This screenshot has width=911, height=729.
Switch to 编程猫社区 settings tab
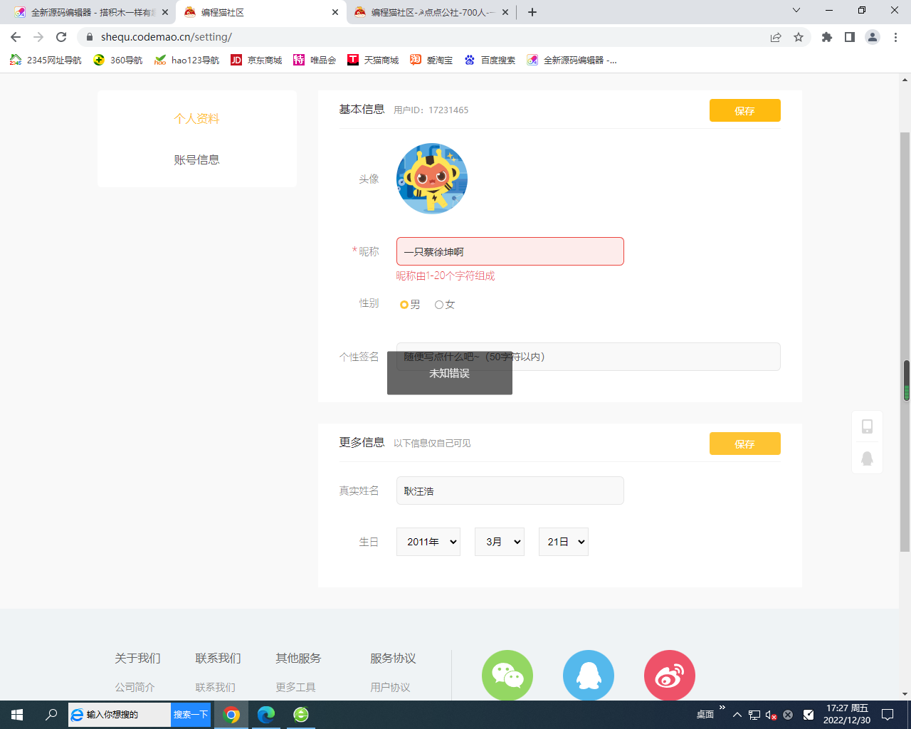click(x=260, y=12)
